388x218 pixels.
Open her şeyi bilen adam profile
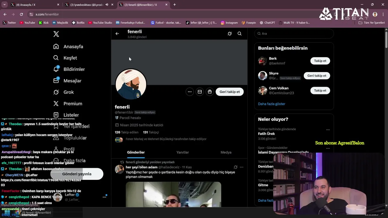pyautogui.click(x=142, y=167)
